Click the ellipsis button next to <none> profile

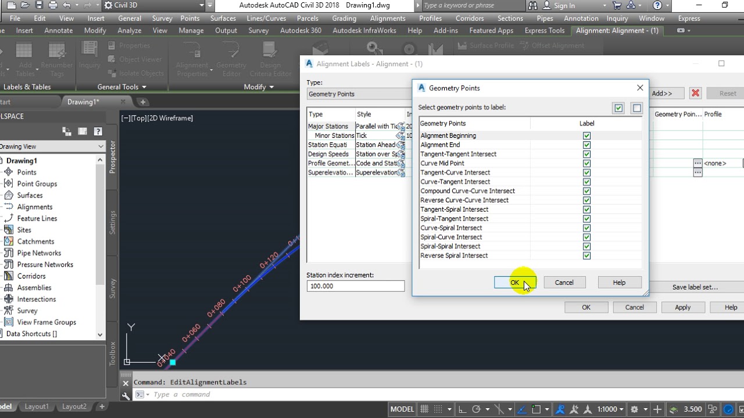coord(697,164)
